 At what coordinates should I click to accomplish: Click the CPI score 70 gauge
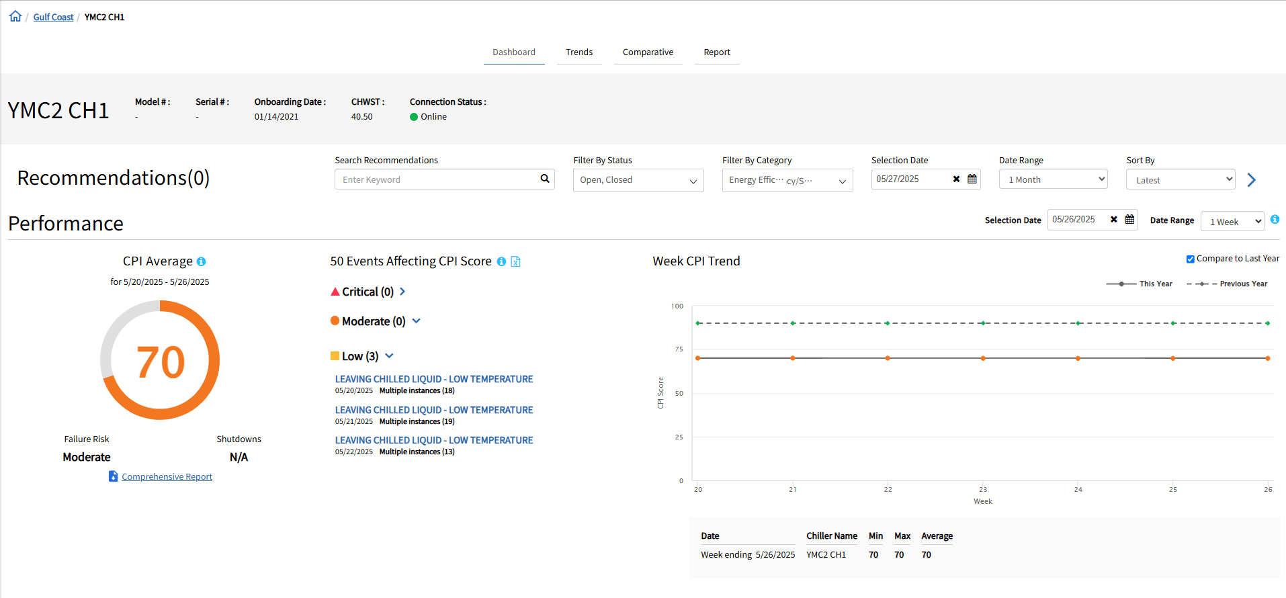tap(160, 360)
